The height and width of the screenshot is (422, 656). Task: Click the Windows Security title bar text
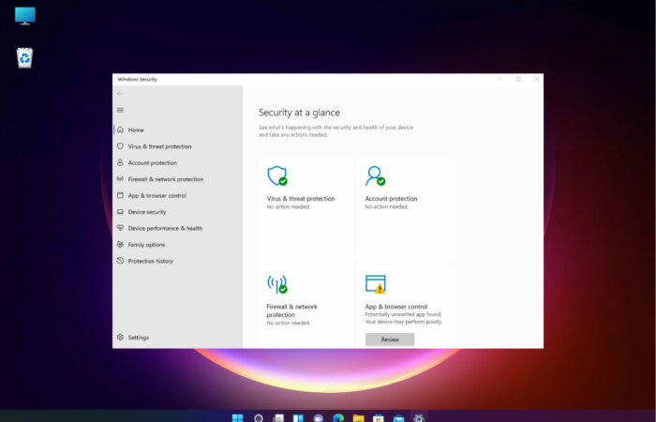click(137, 79)
